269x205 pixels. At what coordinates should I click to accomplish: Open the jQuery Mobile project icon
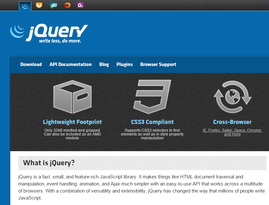(53, 5)
